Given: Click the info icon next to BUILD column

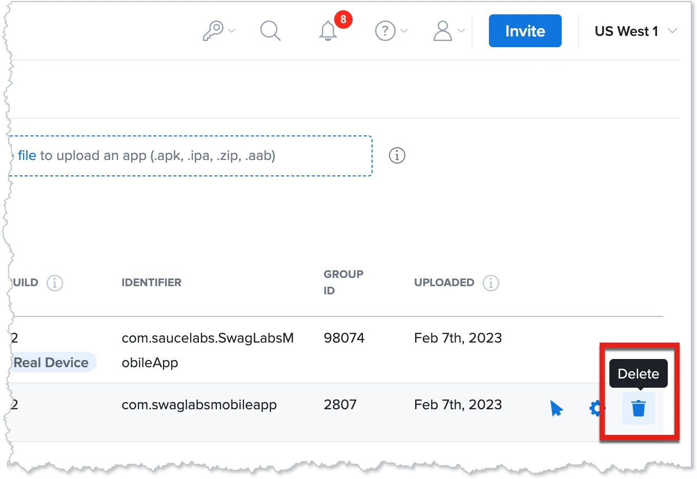Looking at the screenshot, I should coord(55,283).
